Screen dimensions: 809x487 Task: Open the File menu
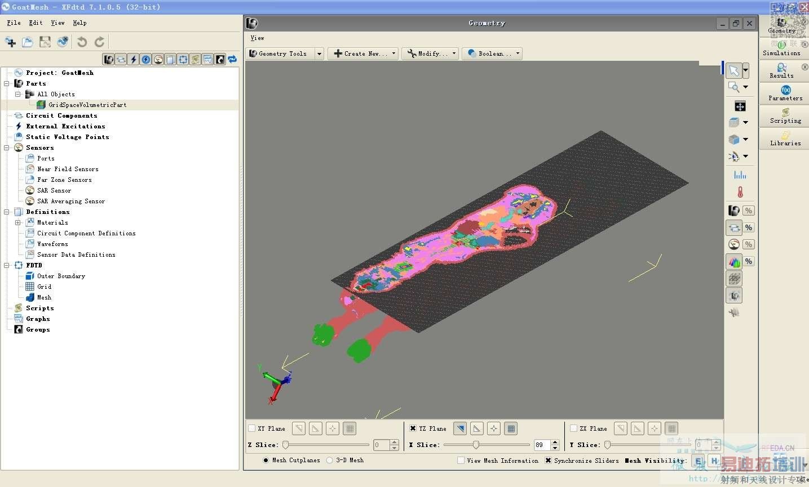[14, 23]
